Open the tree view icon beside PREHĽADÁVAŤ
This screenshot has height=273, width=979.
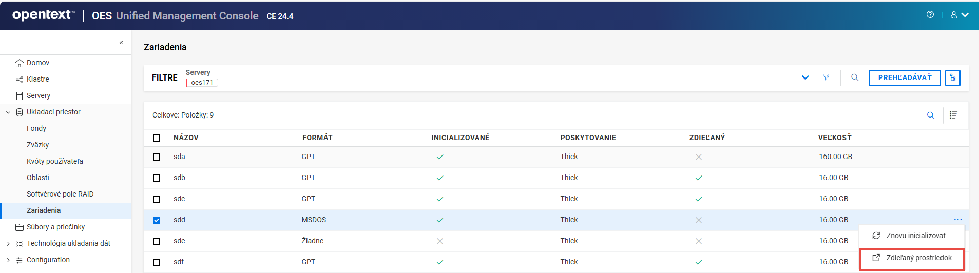[953, 78]
